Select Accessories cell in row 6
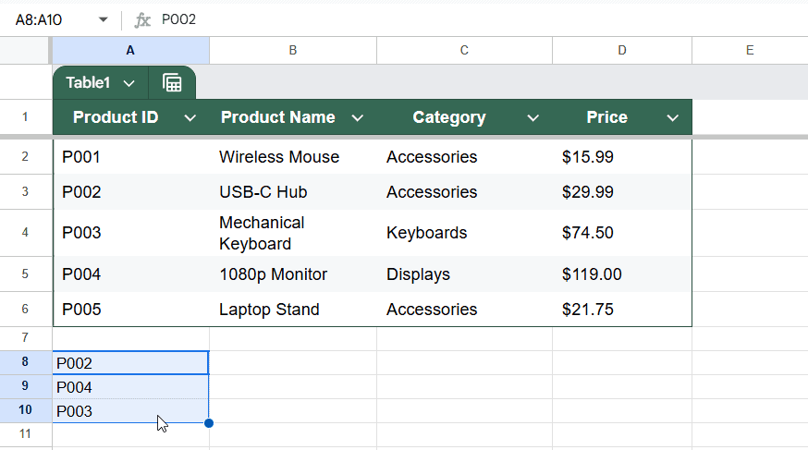 point(464,309)
